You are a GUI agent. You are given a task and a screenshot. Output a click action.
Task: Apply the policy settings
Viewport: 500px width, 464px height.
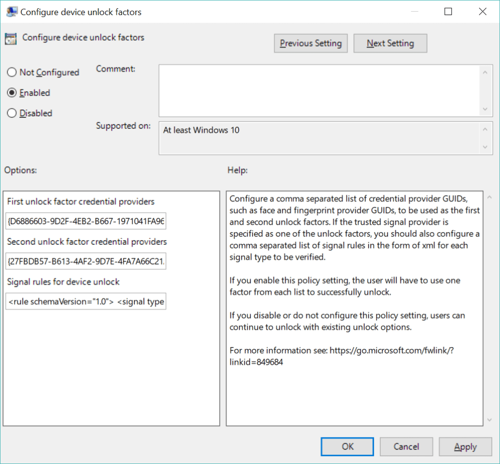click(x=465, y=446)
